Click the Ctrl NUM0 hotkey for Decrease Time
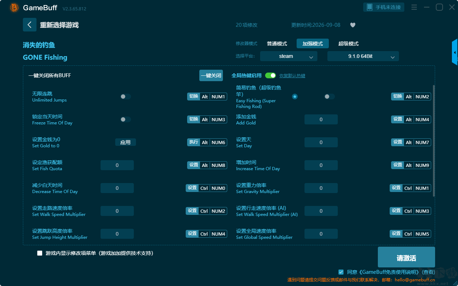Viewport: 458px width, 286px height. (206, 188)
